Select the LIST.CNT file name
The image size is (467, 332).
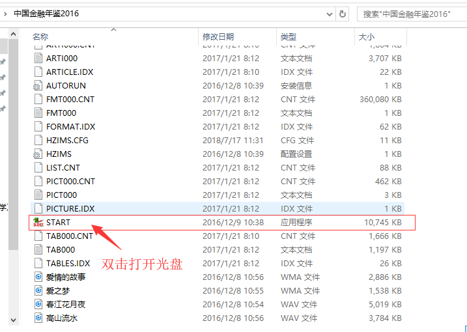[63, 168]
